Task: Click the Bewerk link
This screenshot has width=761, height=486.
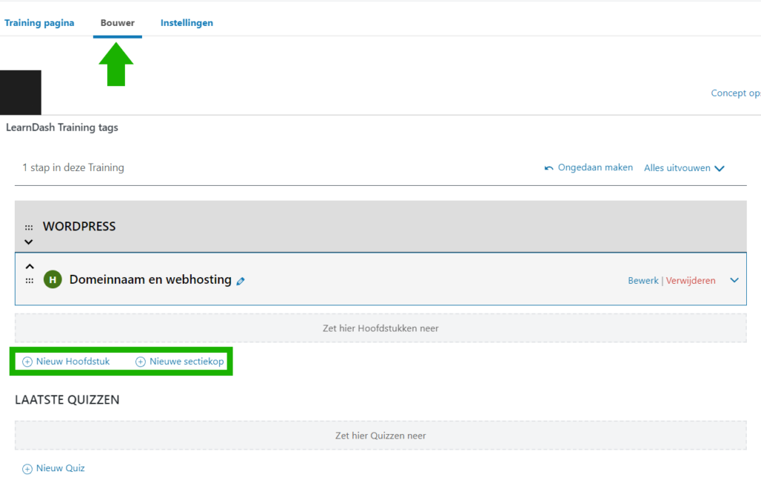Action: [643, 280]
